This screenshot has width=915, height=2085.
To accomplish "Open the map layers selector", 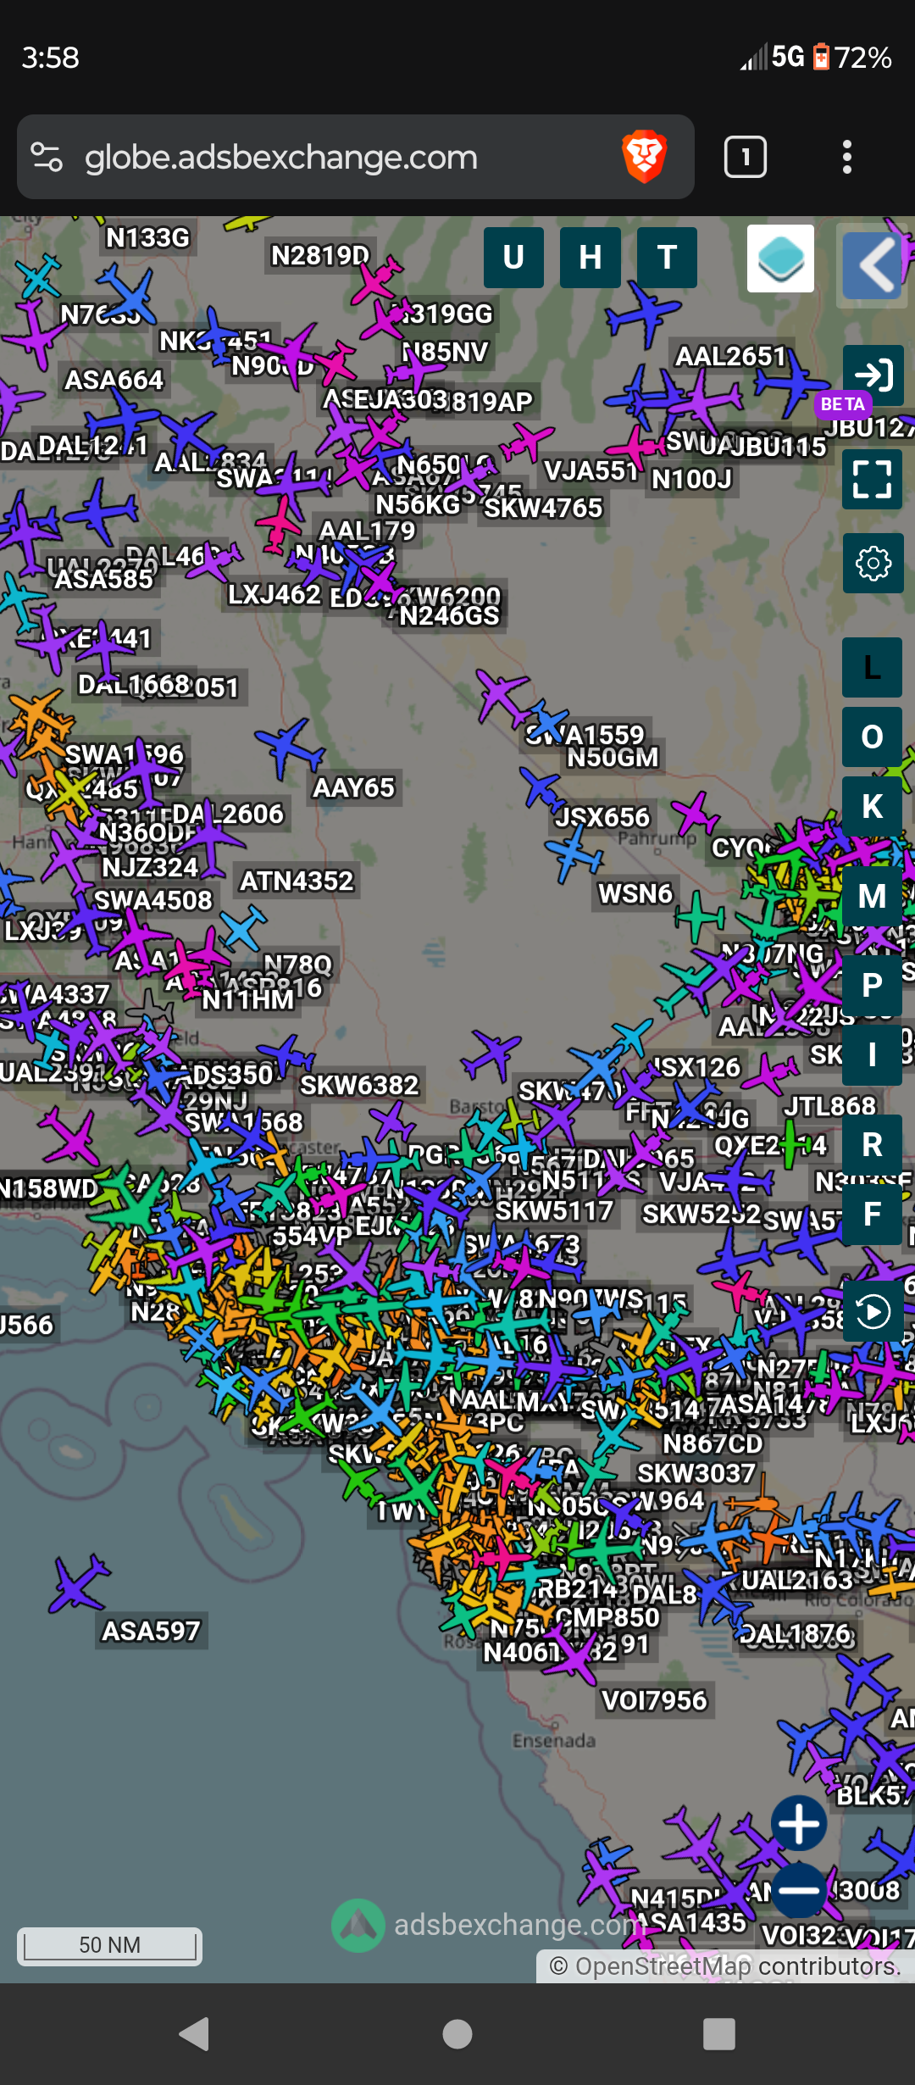I will point(780,259).
